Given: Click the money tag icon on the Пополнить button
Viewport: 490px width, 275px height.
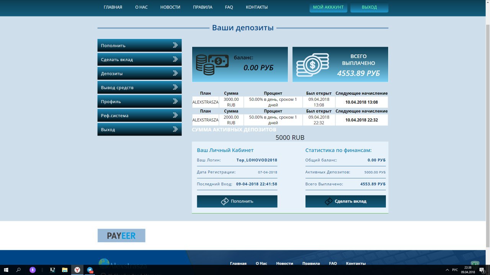Looking at the screenshot, I should tap(225, 201).
